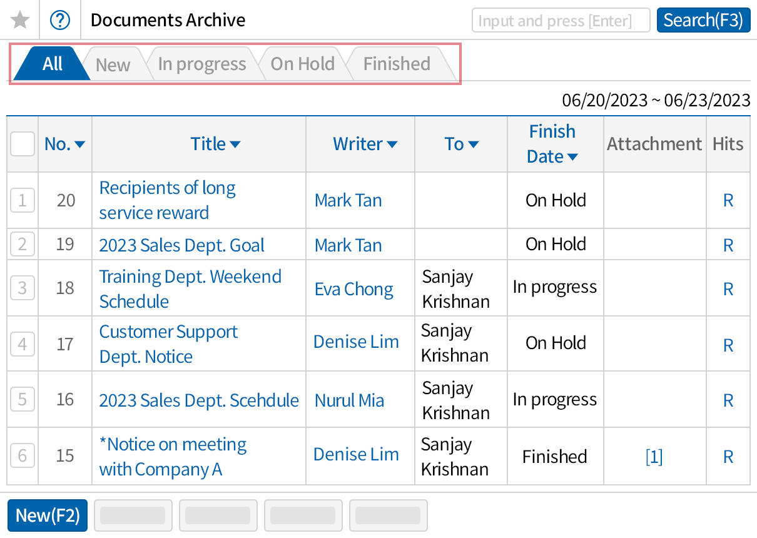This screenshot has width=757, height=538.
Task: Check the row checkbox for document No. 15
Action: [x=22, y=456]
